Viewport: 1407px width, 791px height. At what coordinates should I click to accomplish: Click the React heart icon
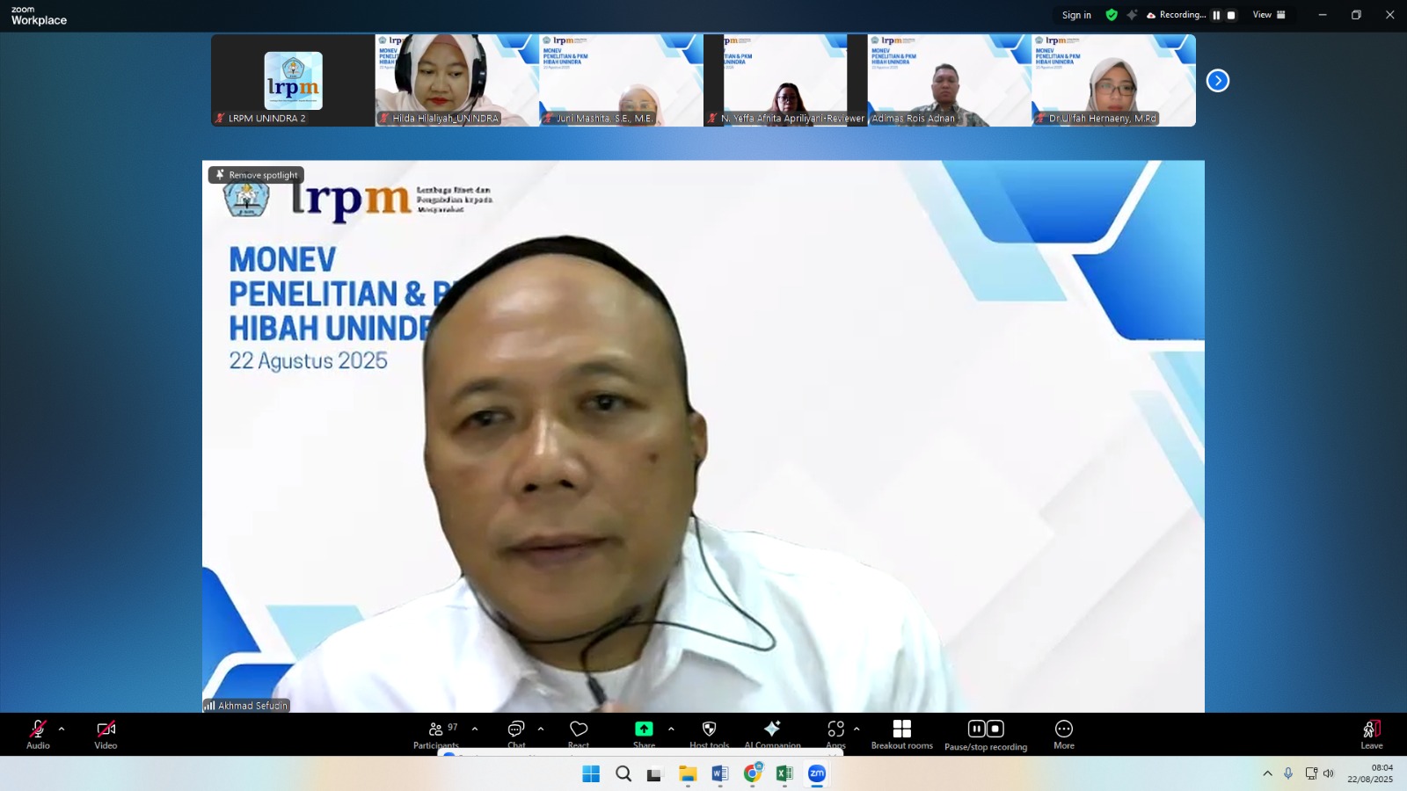coord(579,729)
